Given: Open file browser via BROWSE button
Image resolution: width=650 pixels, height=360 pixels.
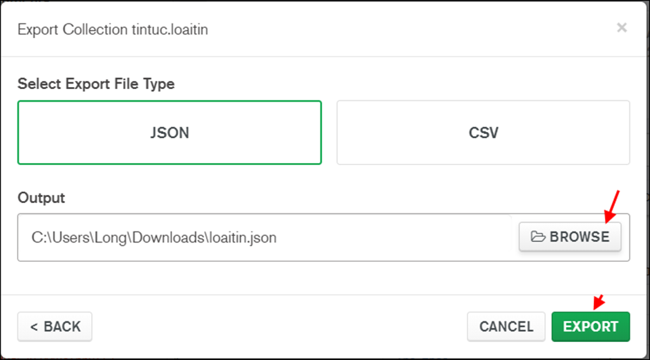Looking at the screenshot, I should (x=570, y=237).
